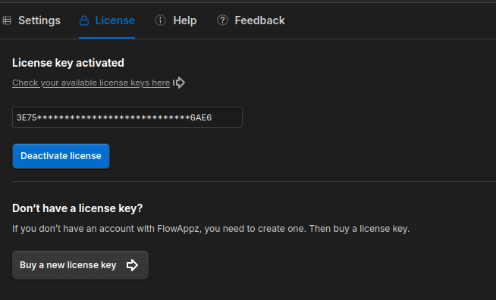Click the grid icon beside Settings
496x300 pixels.
point(7,20)
